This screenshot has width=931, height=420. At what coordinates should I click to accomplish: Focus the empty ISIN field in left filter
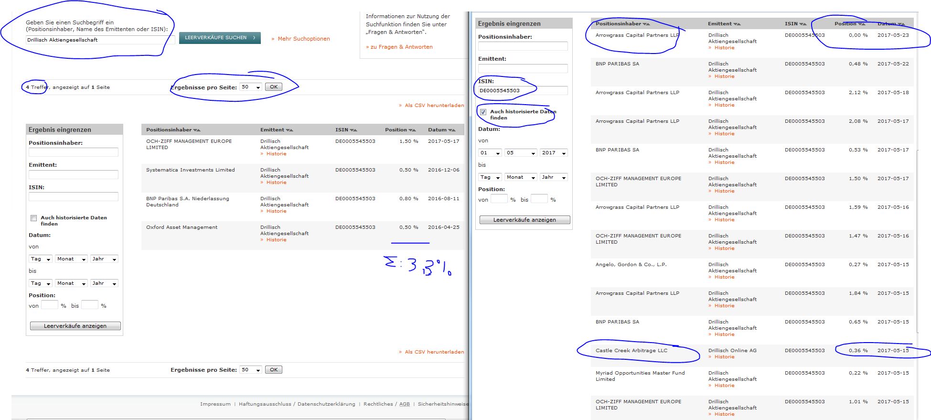click(x=74, y=196)
